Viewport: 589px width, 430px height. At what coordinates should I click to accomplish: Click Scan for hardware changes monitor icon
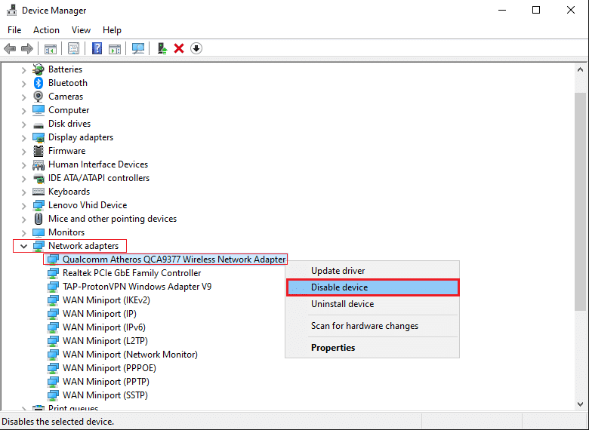[x=137, y=48]
